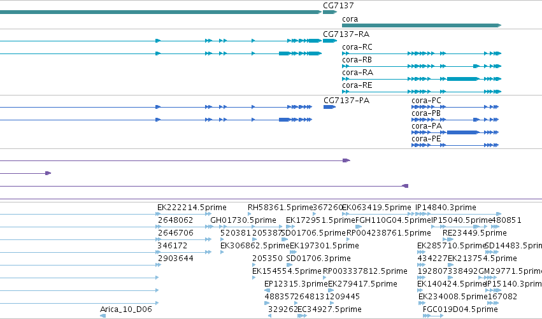
Task: Select the EK306862.5prime feature label
Action: point(255,246)
